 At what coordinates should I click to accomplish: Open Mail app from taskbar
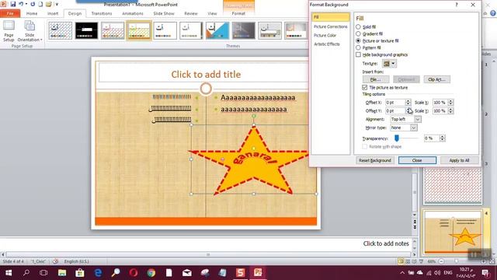pos(187,273)
